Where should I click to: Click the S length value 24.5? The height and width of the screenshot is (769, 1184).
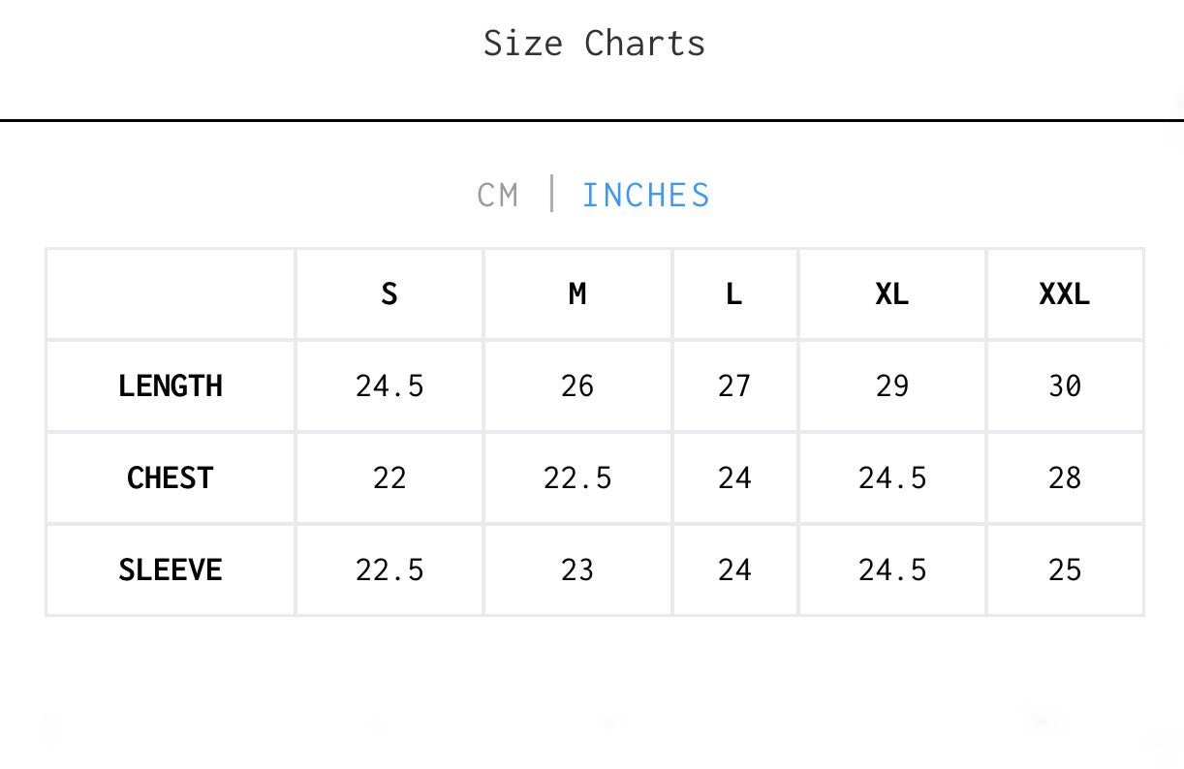pos(389,385)
